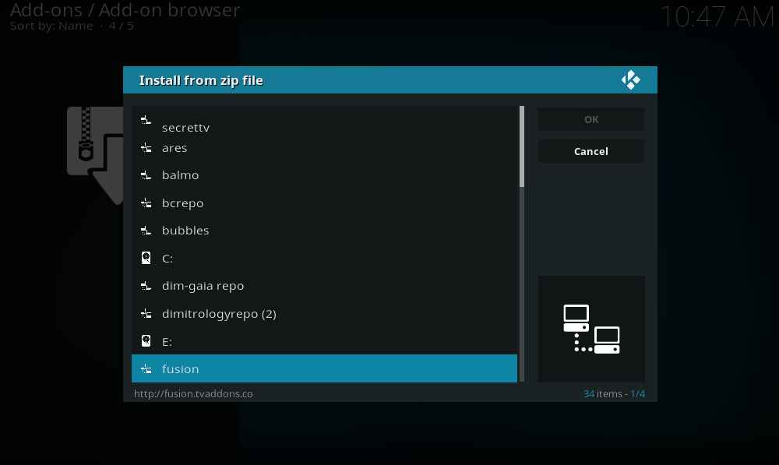
Task: Click the network source icon beside bubbles
Action: [146, 230]
